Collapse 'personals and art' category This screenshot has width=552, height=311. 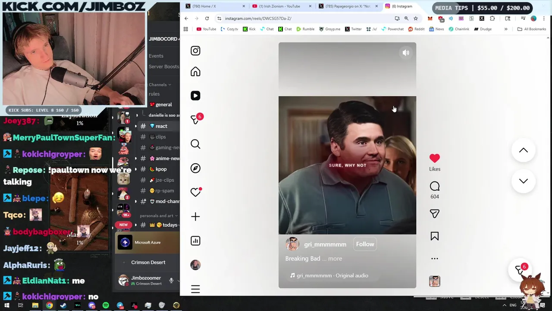(x=159, y=216)
